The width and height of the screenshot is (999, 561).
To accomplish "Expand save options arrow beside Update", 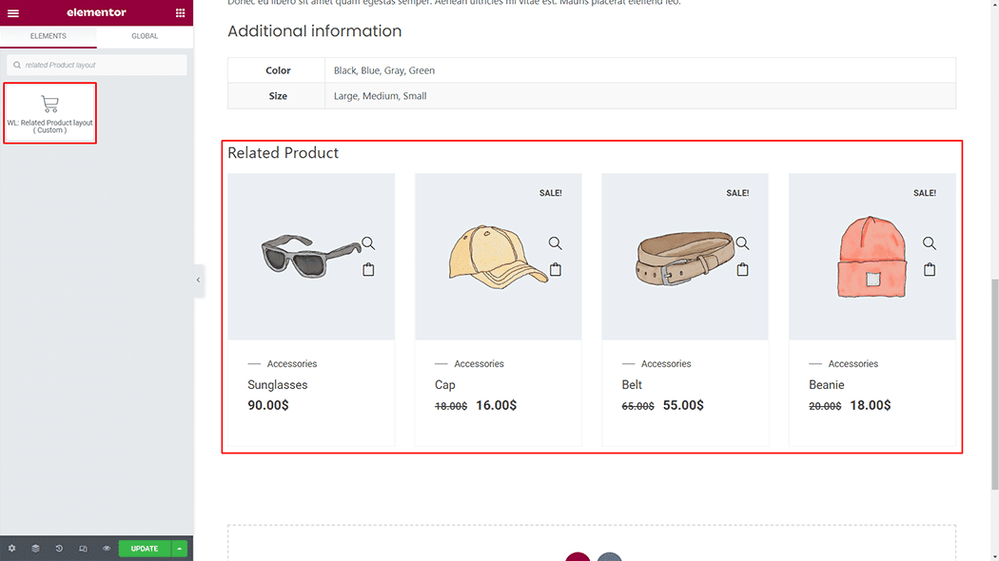I will (180, 549).
